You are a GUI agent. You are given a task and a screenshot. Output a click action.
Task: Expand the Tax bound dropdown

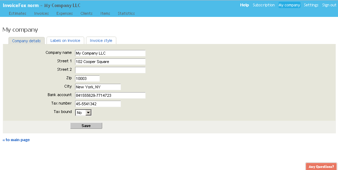(84, 113)
